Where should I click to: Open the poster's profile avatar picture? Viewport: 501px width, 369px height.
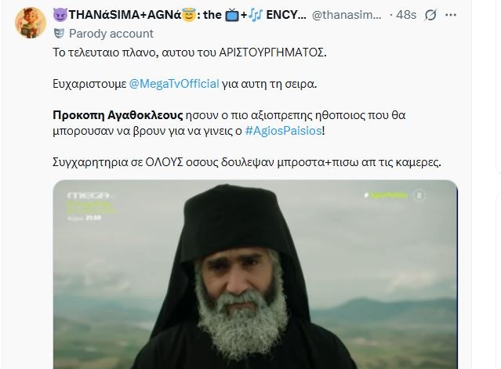click(31, 23)
